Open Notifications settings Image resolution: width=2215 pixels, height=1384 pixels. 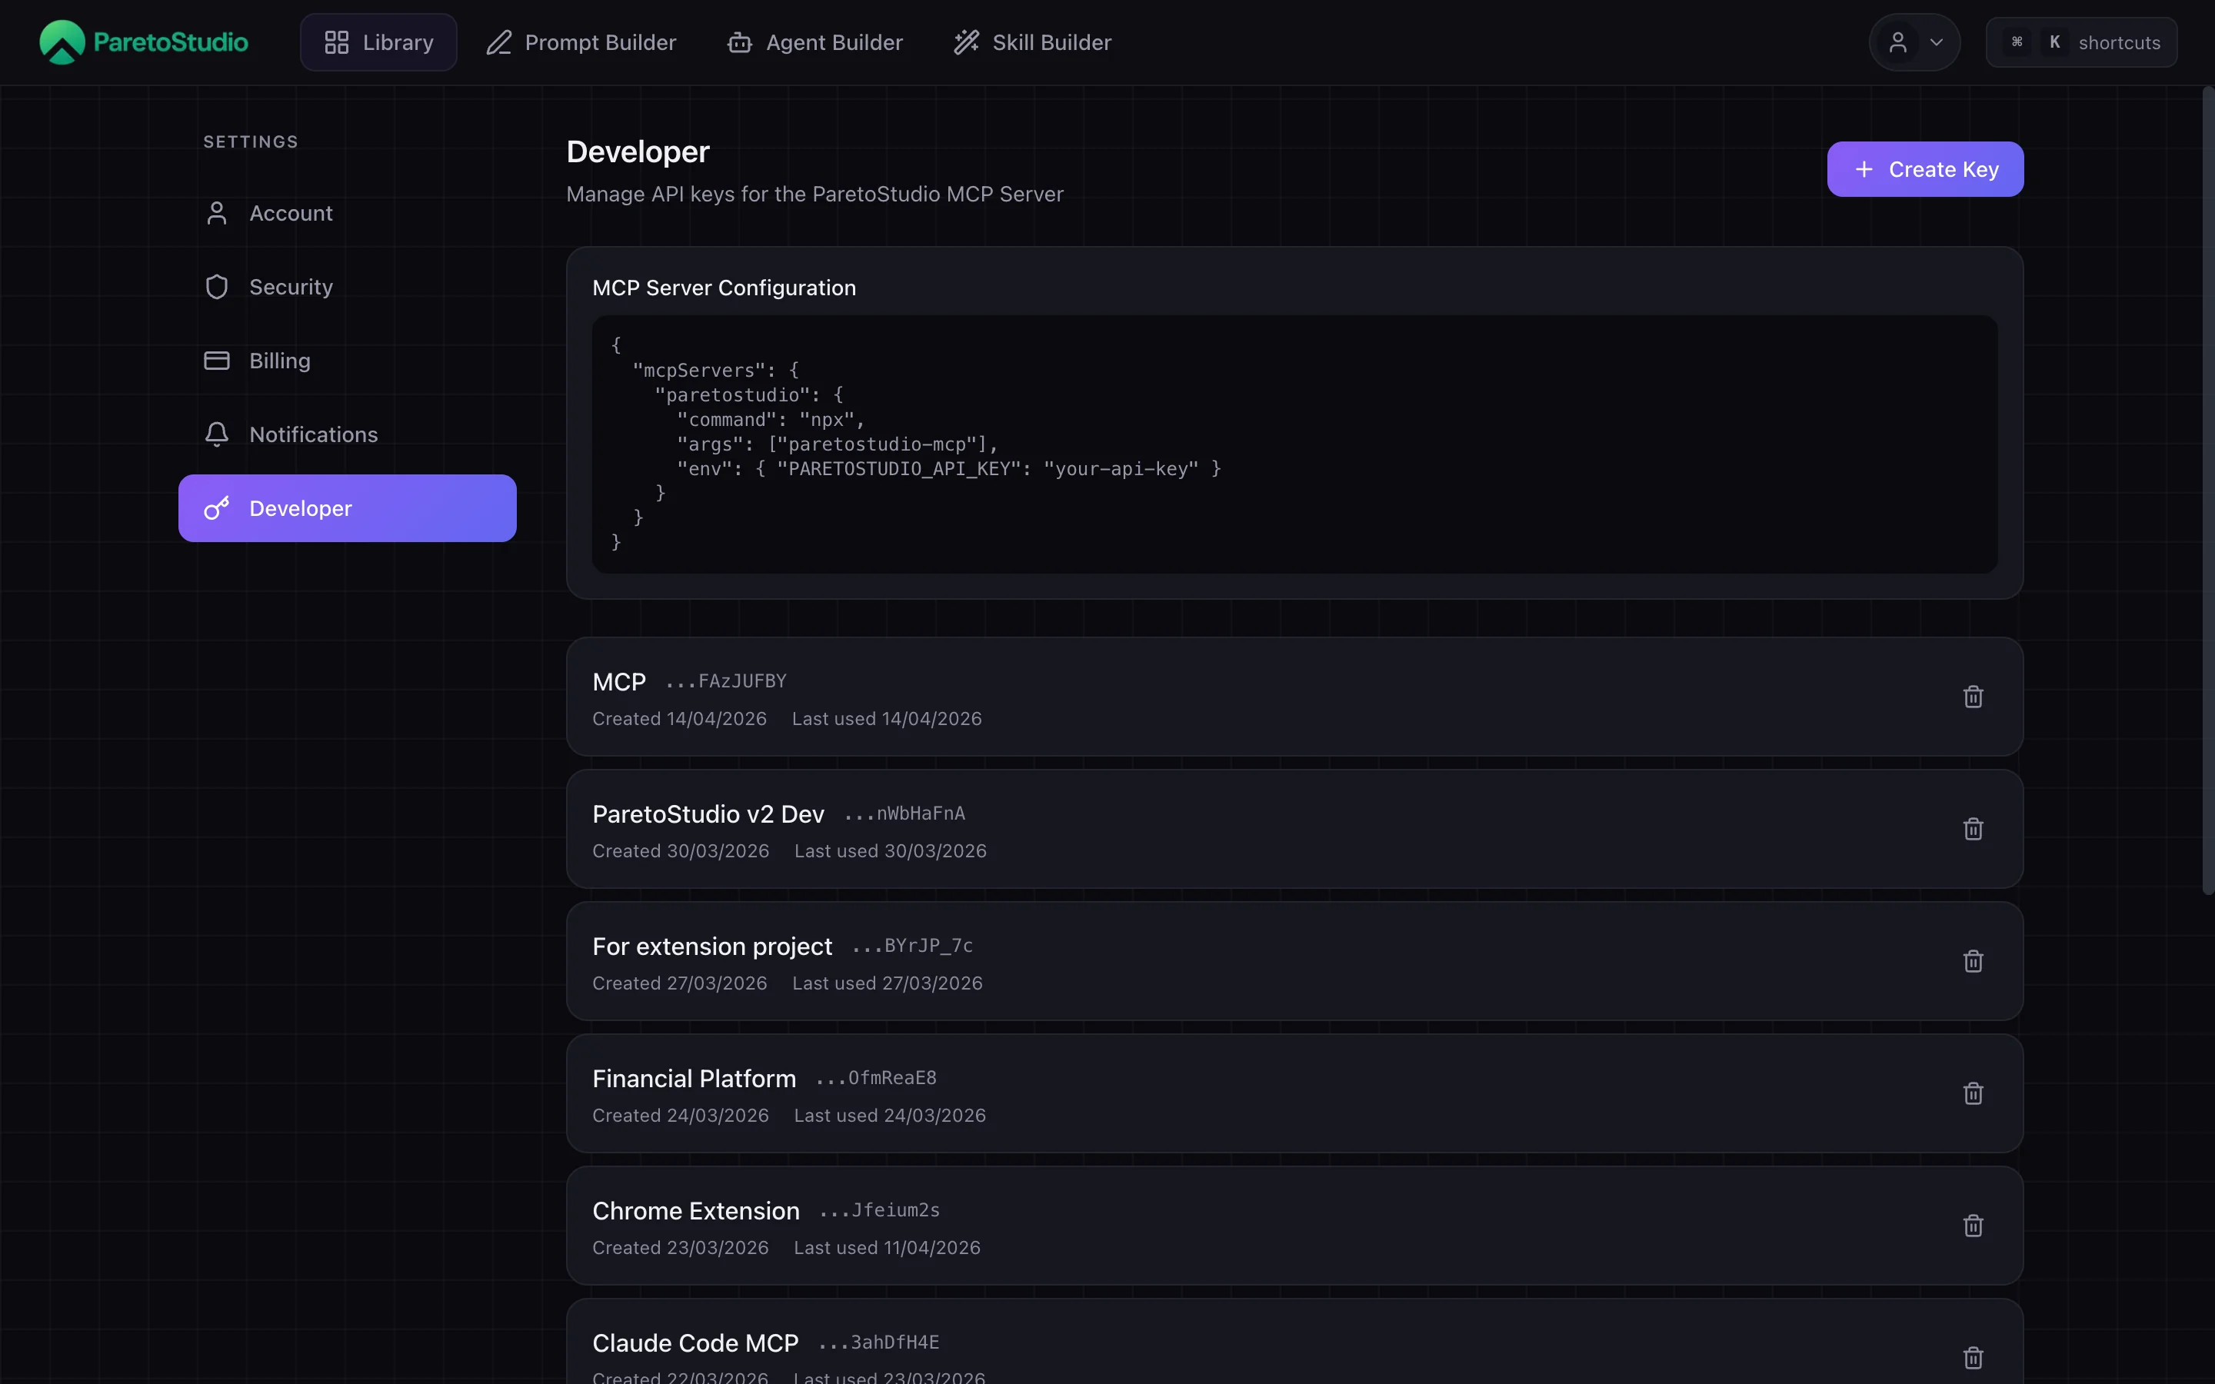[x=348, y=434]
